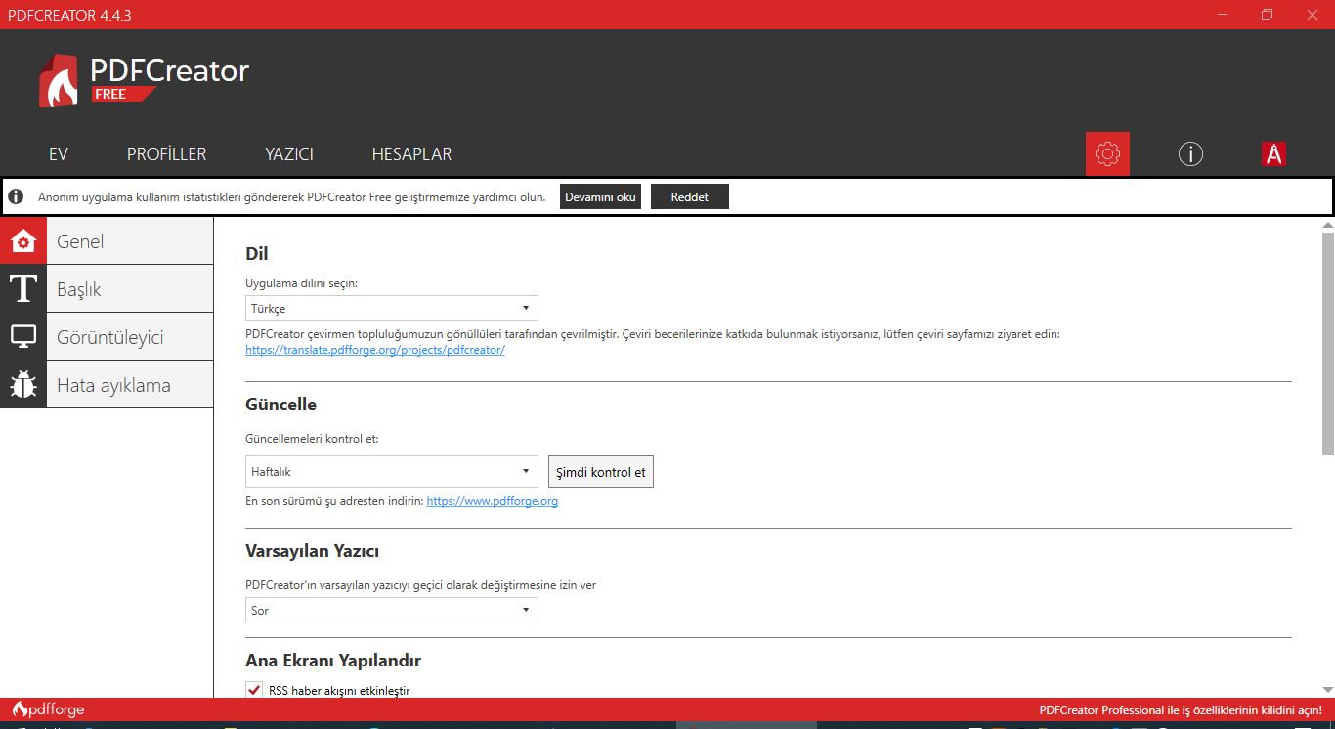Click the Başlık T icon

[23, 288]
